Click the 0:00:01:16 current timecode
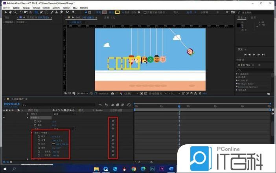 point(12,104)
